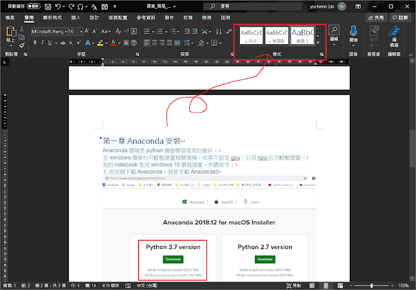The width and height of the screenshot is (416, 290).
Task: Click the Sort A-Z icon
Action: (219, 32)
